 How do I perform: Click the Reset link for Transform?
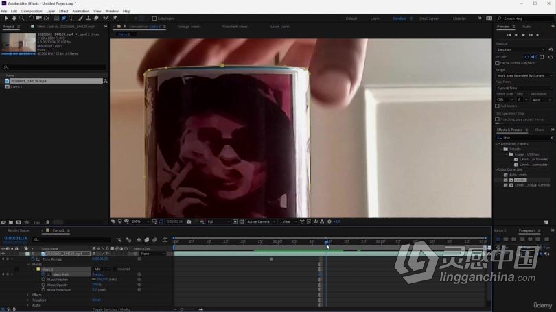[x=97, y=300]
